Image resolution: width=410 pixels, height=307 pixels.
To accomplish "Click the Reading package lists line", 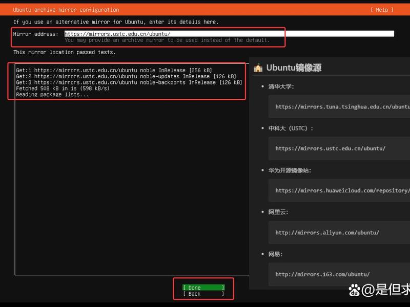I will tap(52, 95).
